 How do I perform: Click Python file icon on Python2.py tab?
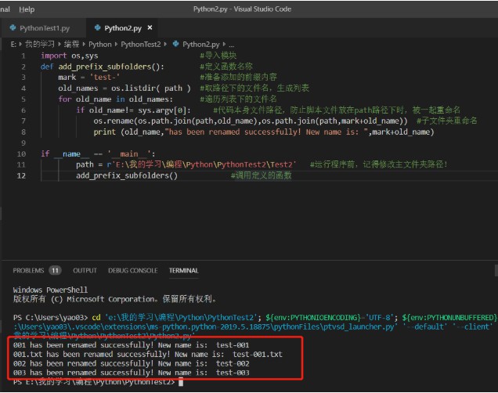pos(98,28)
